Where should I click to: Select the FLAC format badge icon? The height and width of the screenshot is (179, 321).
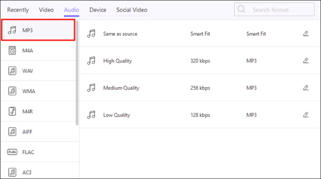[12, 152]
